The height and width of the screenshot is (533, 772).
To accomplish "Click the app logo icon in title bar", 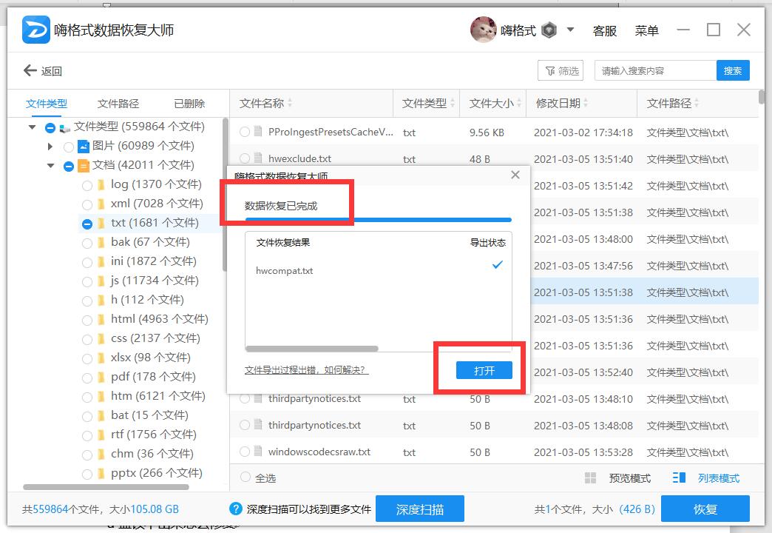I will coord(36,30).
